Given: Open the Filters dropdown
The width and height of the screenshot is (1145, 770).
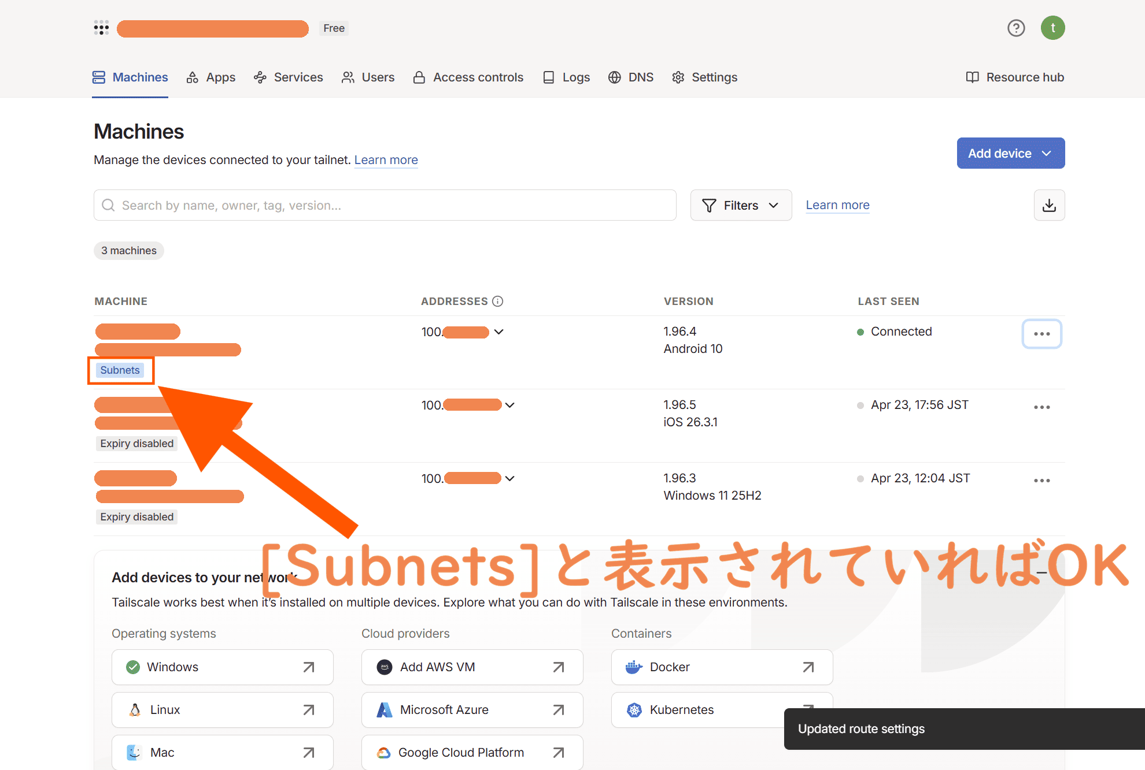Looking at the screenshot, I should tap(741, 205).
